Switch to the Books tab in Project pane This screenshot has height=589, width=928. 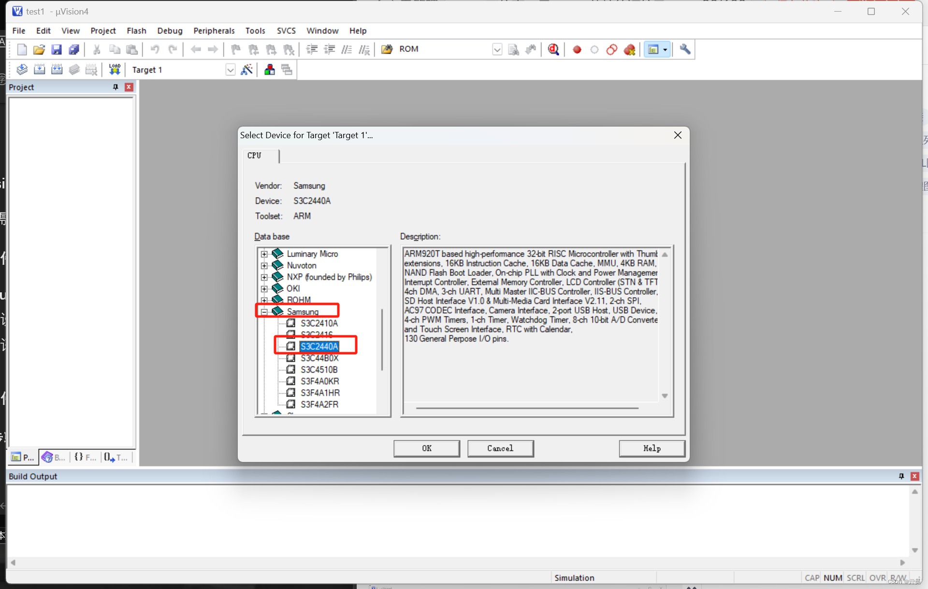[54, 457]
